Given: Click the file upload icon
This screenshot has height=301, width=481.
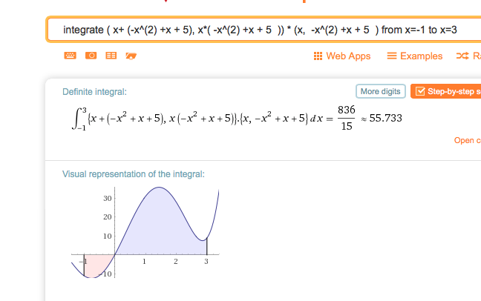Looking at the screenshot, I should (x=131, y=56).
